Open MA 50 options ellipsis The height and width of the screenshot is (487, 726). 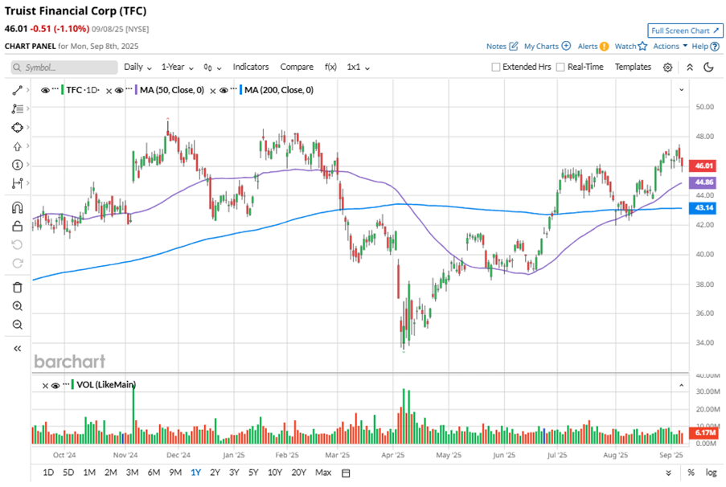click(129, 88)
